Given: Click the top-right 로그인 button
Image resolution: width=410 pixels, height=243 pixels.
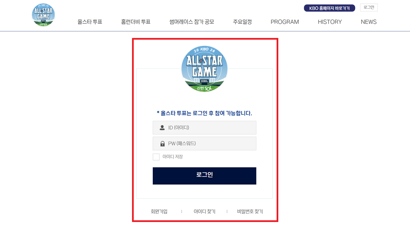Looking at the screenshot, I should (369, 7).
